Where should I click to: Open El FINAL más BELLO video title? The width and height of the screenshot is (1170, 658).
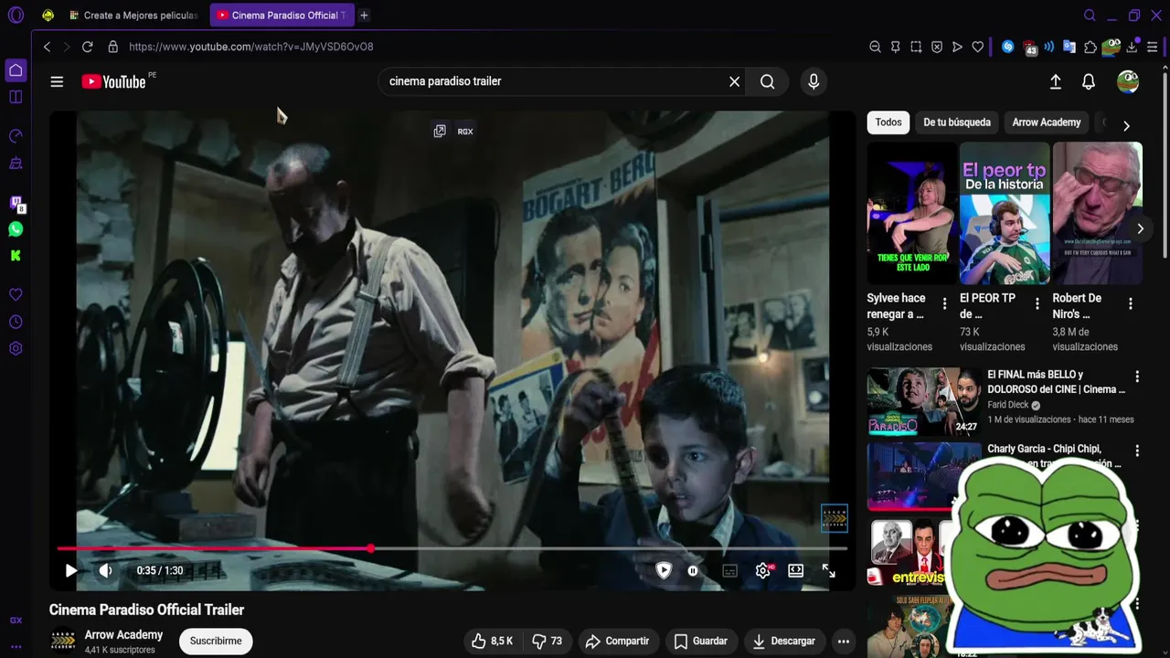pyautogui.click(x=1056, y=382)
